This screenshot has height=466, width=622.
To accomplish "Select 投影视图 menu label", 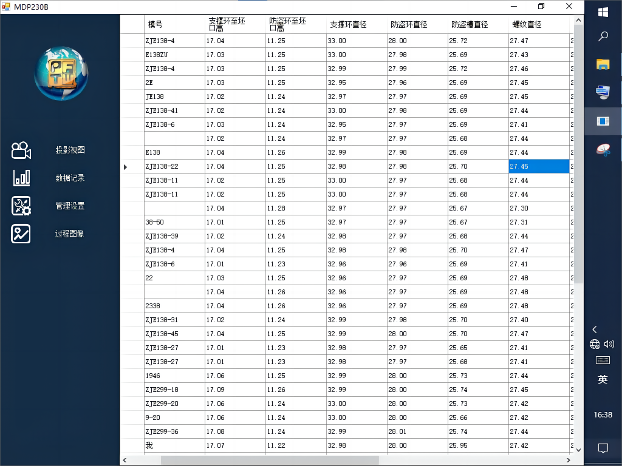I will 70,150.
